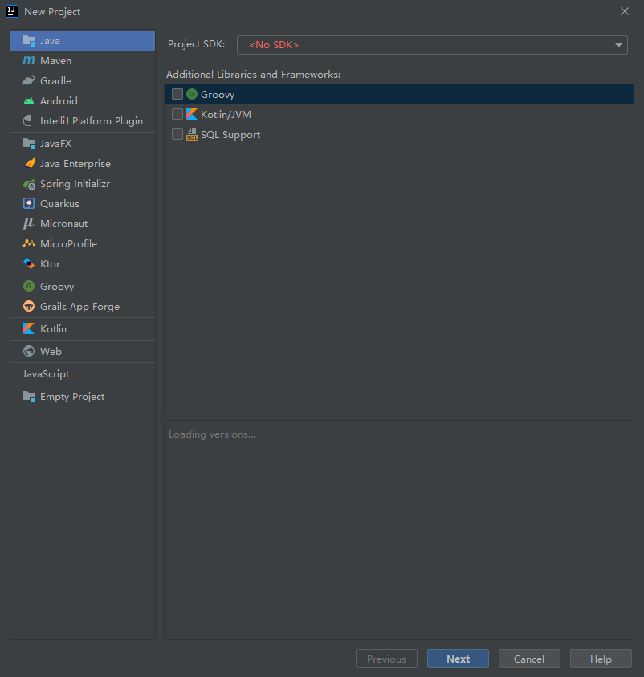Select the Java folder icon in sidebar
The image size is (644, 677).
point(29,41)
